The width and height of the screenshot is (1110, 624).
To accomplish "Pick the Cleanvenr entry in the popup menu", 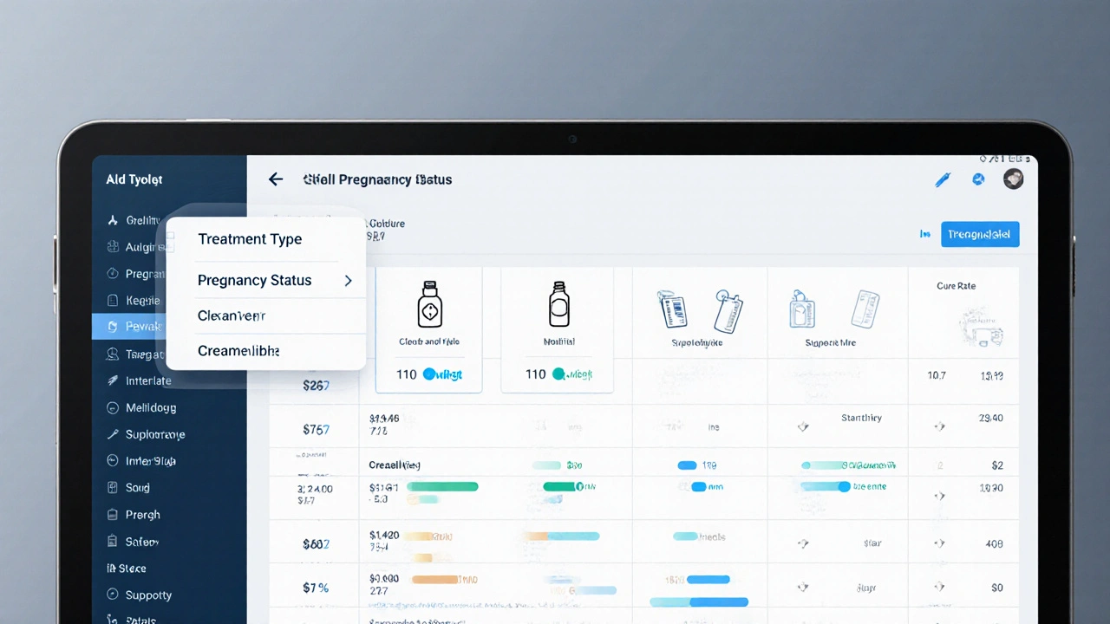I will pyautogui.click(x=232, y=315).
